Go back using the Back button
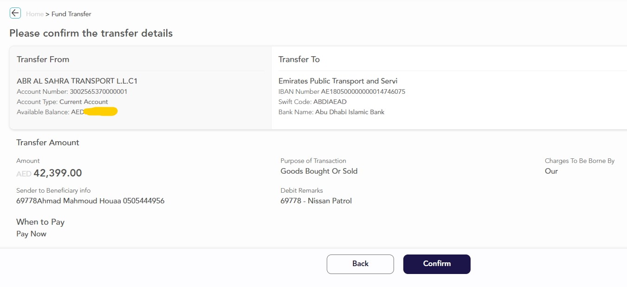Screen dimensions: 627x287 (x=360, y=264)
